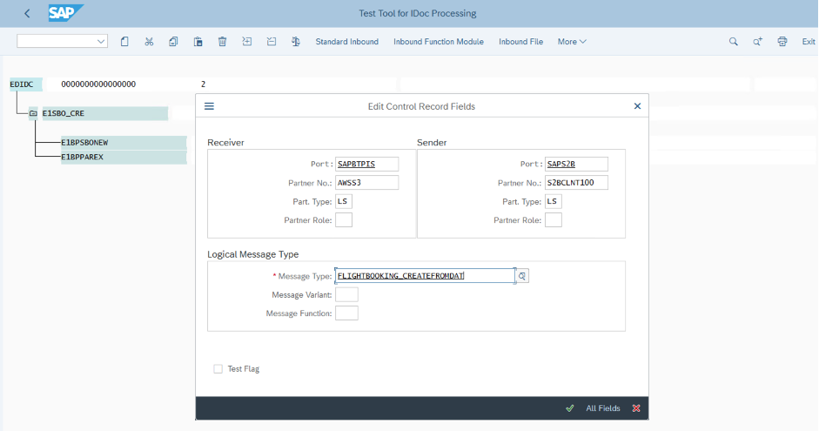Click the SAP logo
Image resolution: width=819 pixels, height=431 pixels.
pos(65,13)
